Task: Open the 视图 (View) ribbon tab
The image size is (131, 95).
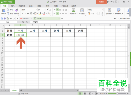Action: click(x=56, y=6)
